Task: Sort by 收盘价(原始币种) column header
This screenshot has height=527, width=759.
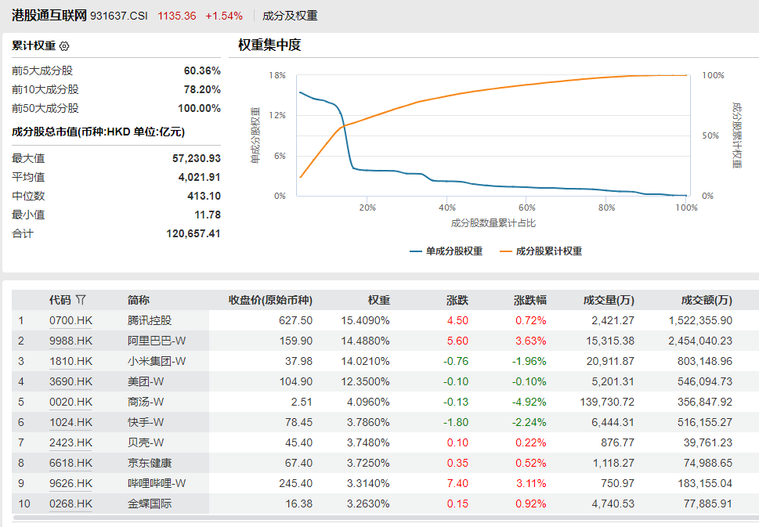Action: [270, 300]
